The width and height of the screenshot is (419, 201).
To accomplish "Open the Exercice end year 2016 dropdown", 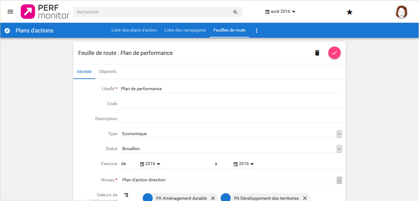I will (x=244, y=164).
